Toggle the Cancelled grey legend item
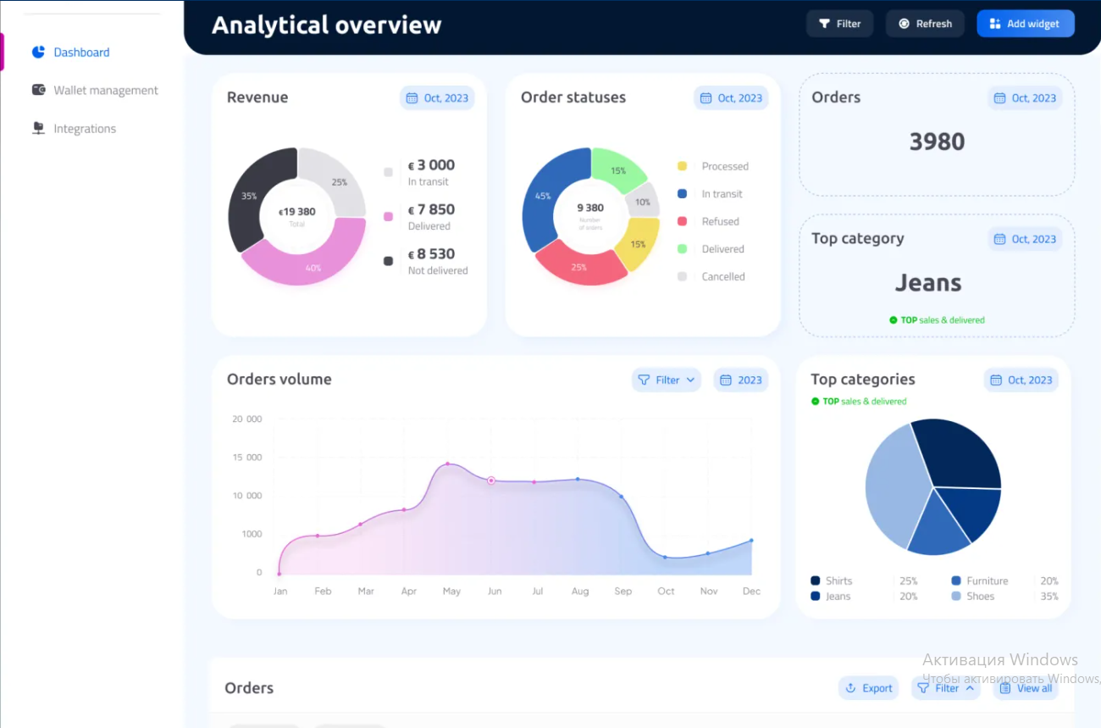 coord(711,276)
